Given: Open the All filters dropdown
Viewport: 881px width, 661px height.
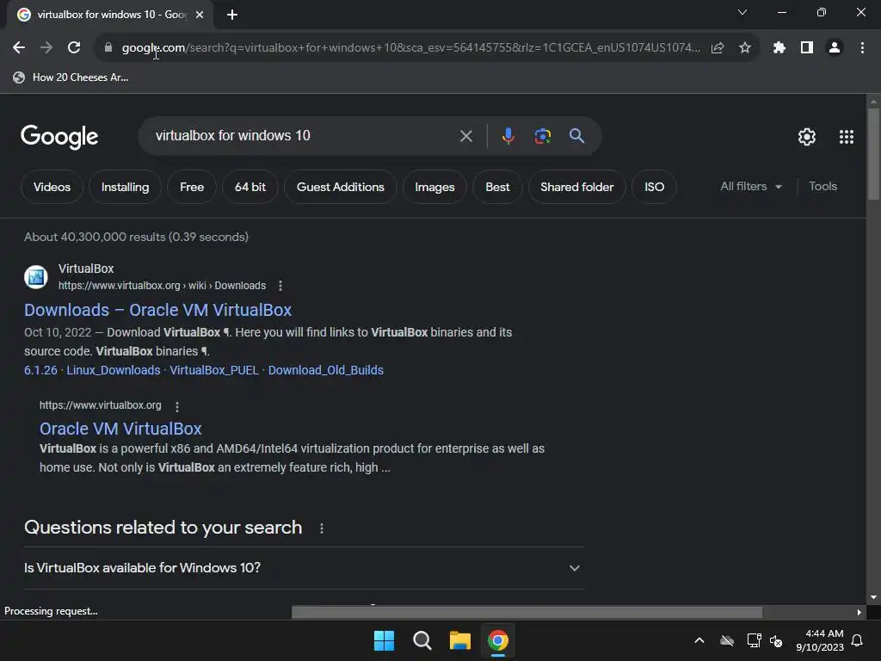Looking at the screenshot, I should pos(751,187).
